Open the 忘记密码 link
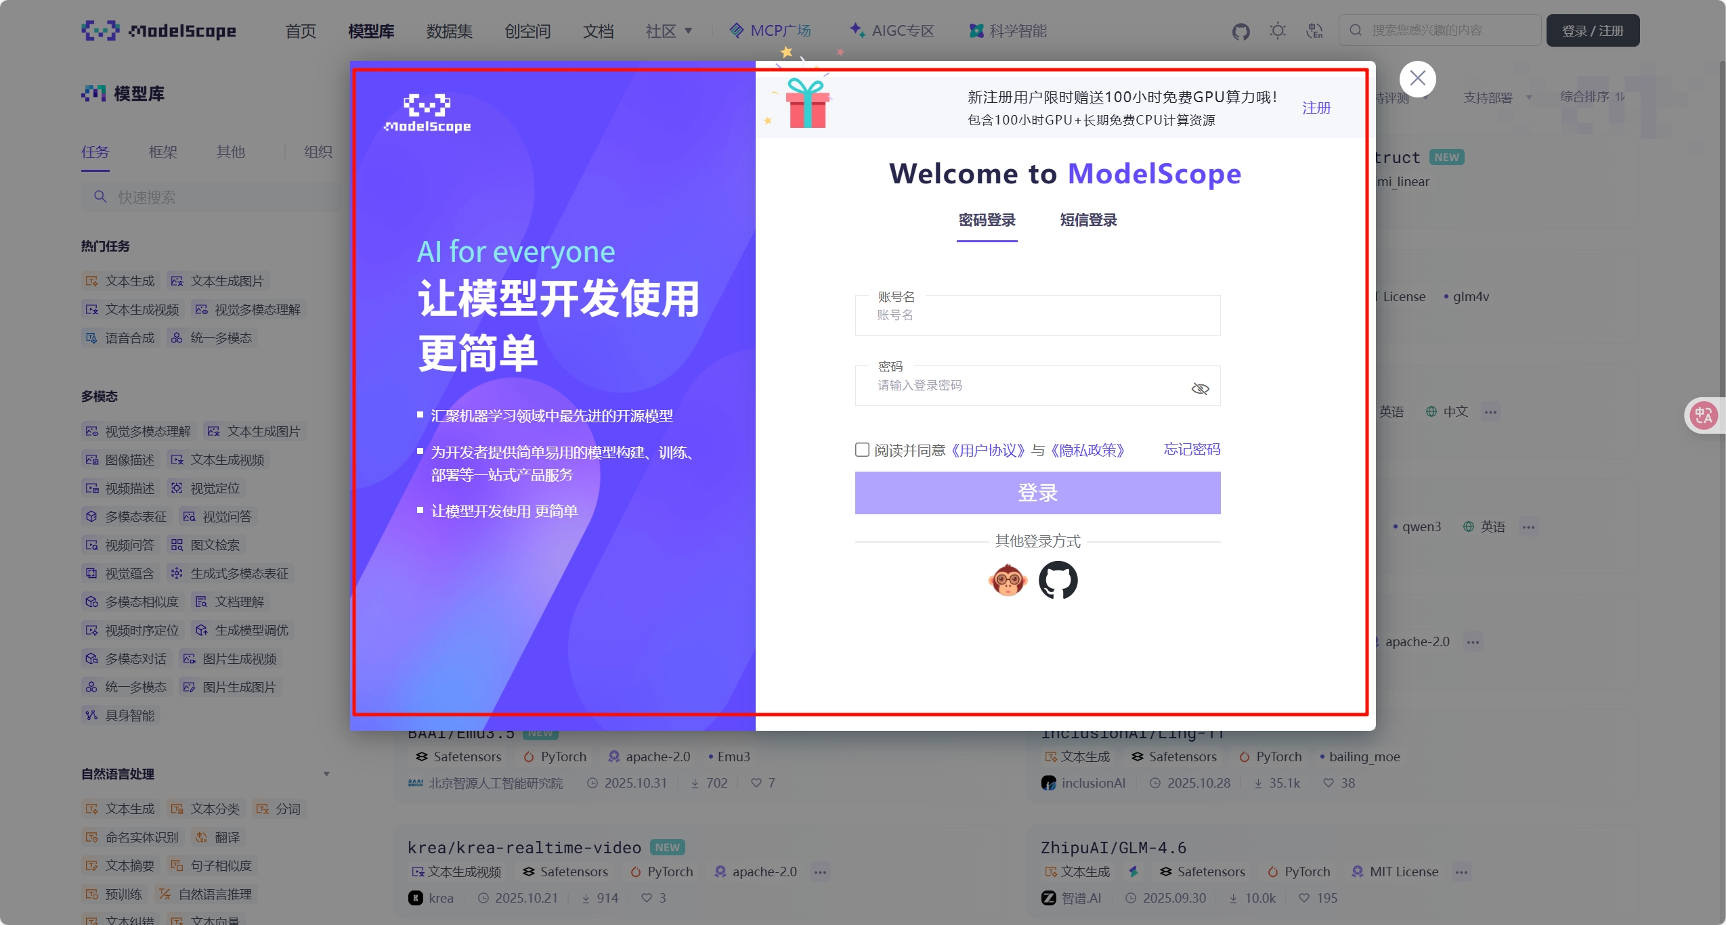 coord(1191,449)
